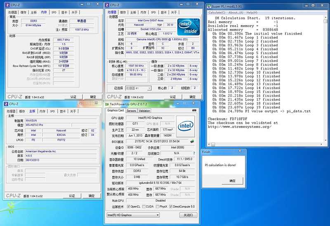
Task: Click the Super PI vertical scrollbar up arrow
Action: [x=325, y=18]
